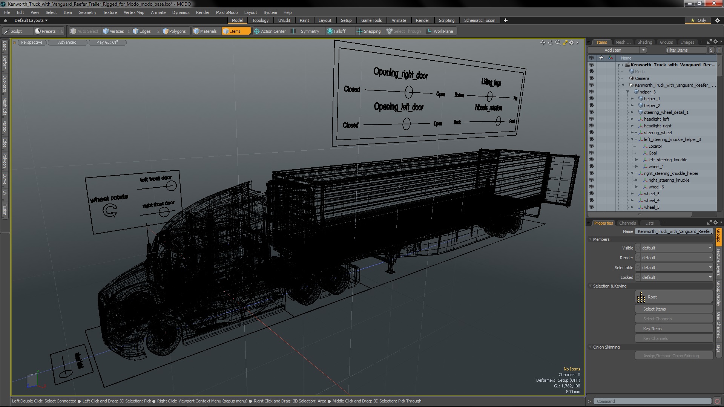Open the Action Center options
The image size is (724, 407).
pyautogui.click(x=270, y=31)
